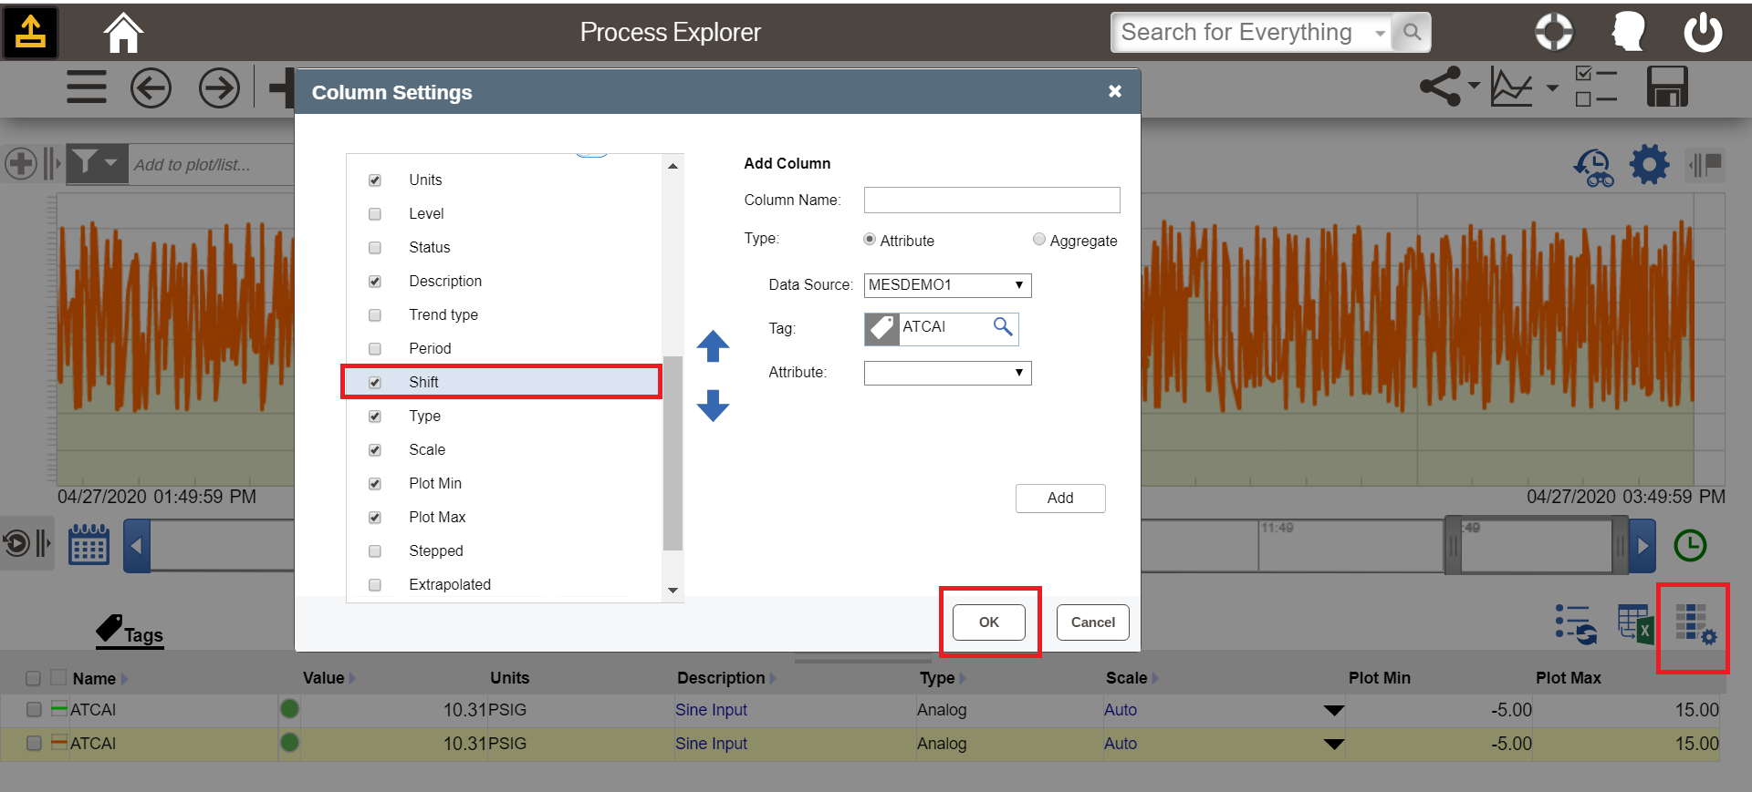Image resolution: width=1752 pixels, height=792 pixels.
Task: Enable the Level column checkbox
Action: pyautogui.click(x=375, y=214)
